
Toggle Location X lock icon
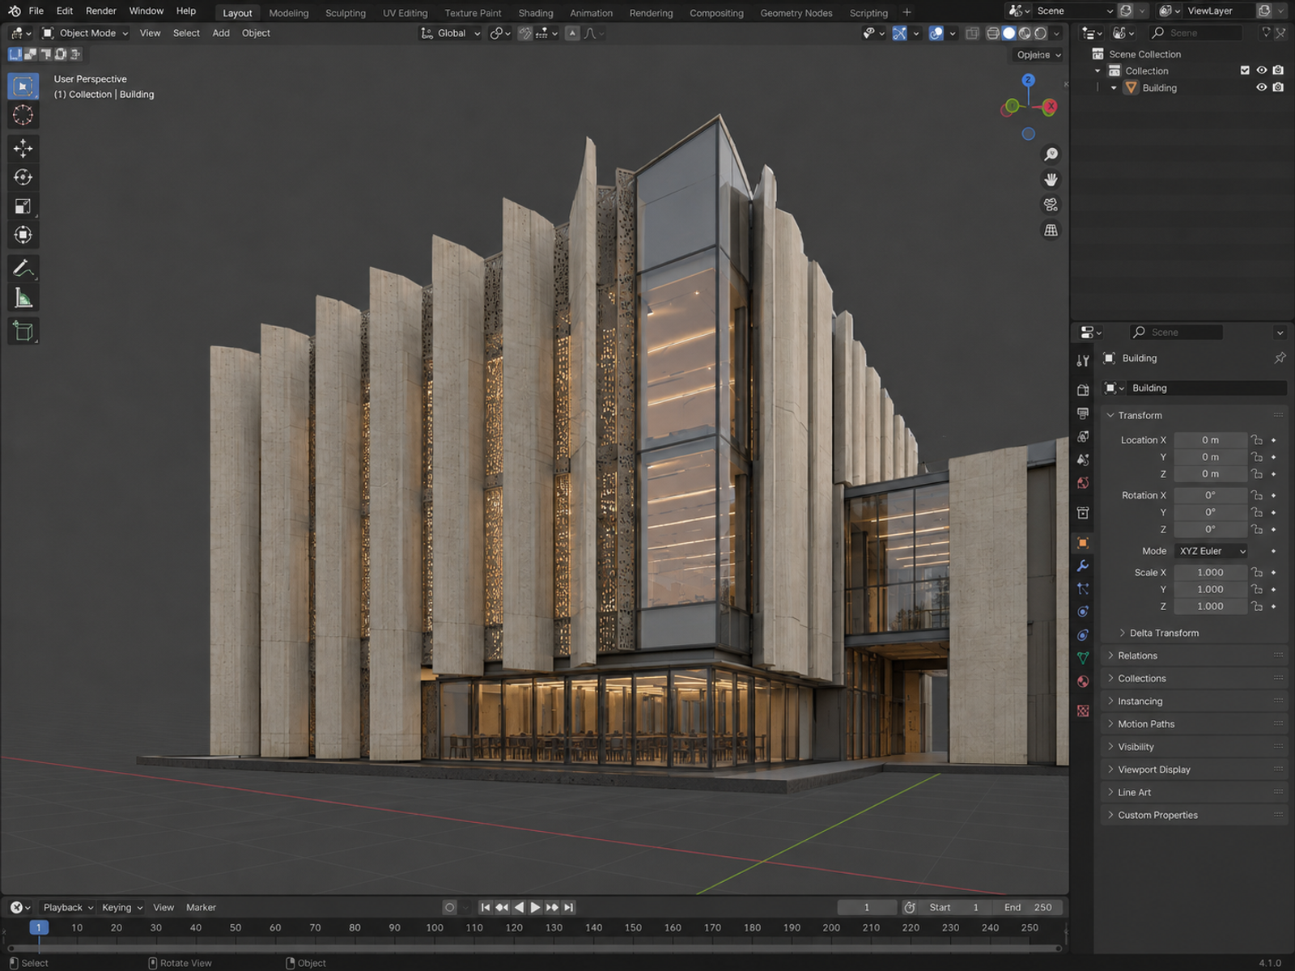coord(1257,440)
